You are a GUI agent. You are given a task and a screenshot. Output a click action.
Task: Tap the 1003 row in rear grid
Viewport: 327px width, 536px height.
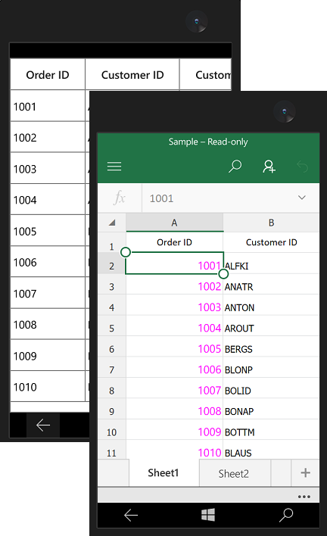[x=48, y=168]
